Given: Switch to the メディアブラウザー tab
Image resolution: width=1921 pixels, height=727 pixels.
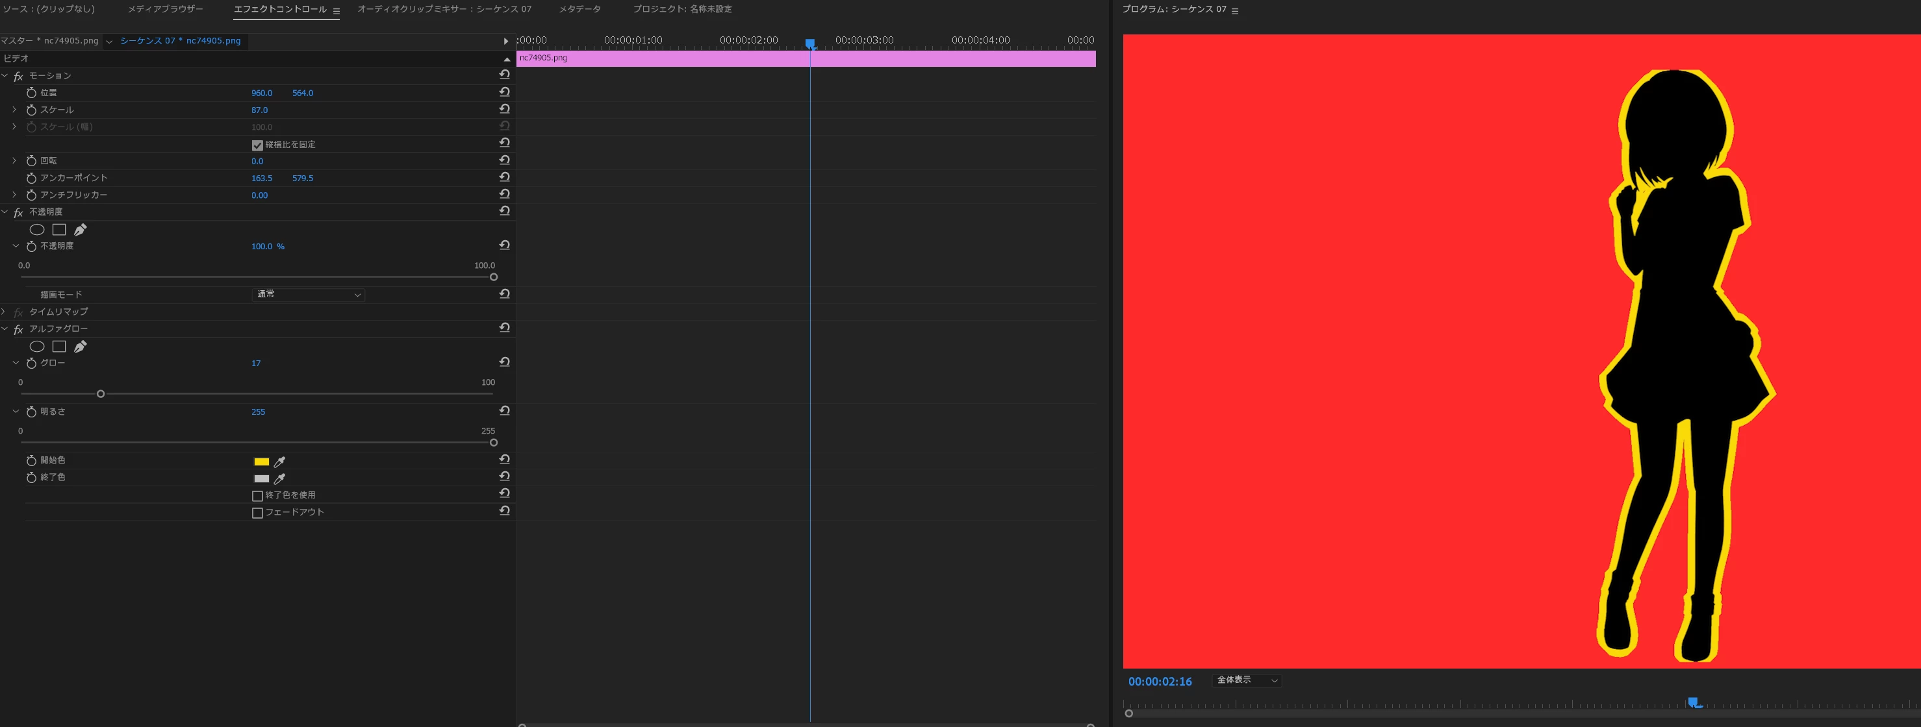Looking at the screenshot, I should point(165,9).
